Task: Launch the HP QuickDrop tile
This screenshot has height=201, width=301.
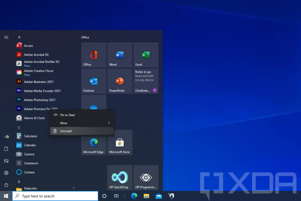Action: [120, 178]
